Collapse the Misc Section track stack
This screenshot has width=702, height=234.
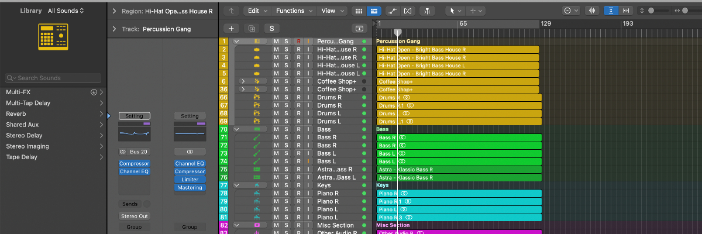pos(236,225)
